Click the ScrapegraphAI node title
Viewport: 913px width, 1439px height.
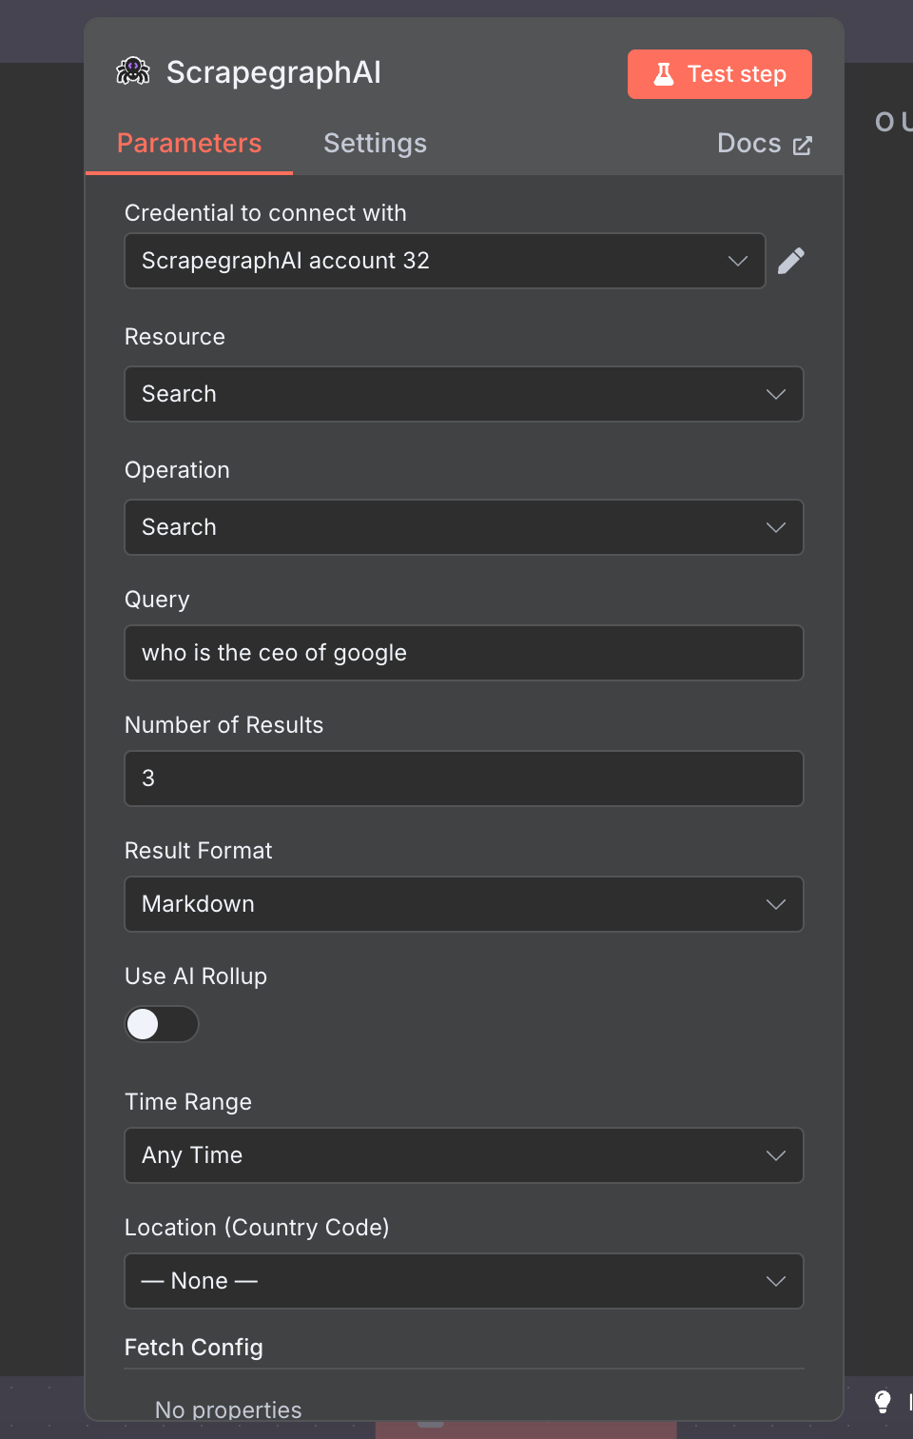pyautogui.click(x=274, y=72)
